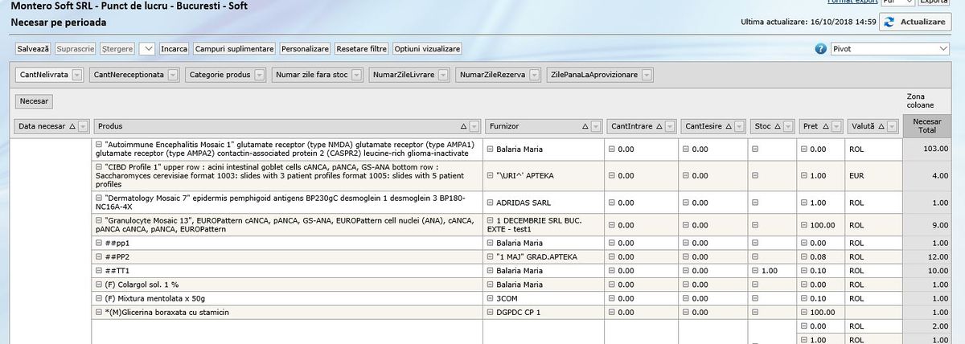Open the saved layouts dropdown beside Ștergere
The height and width of the screenshot is (344, 965).
[147, 49]
